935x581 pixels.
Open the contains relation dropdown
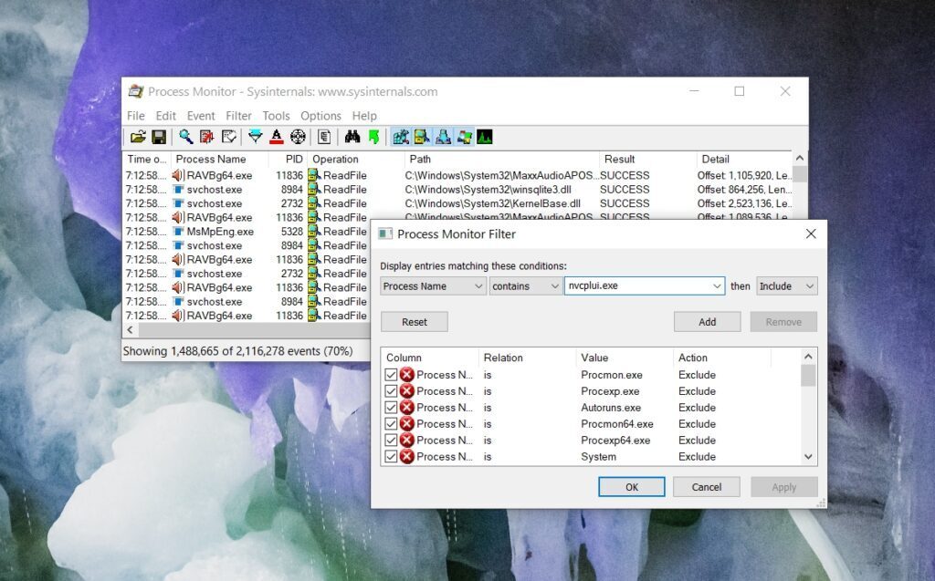[x=556, y=285]
